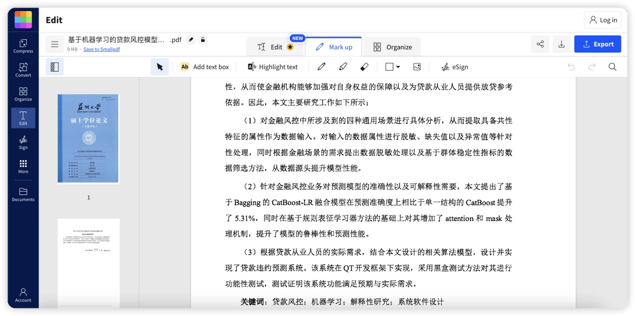
Task: Click the Save to Smallpdf link
Action: coord(102,49)
